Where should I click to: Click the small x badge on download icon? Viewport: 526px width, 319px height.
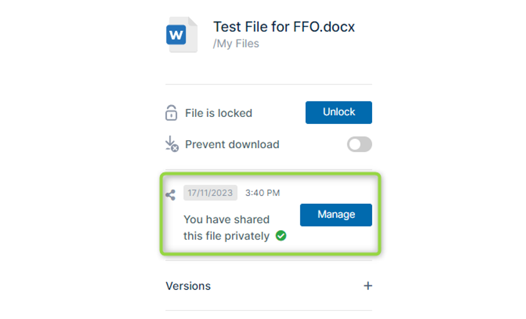175,148
